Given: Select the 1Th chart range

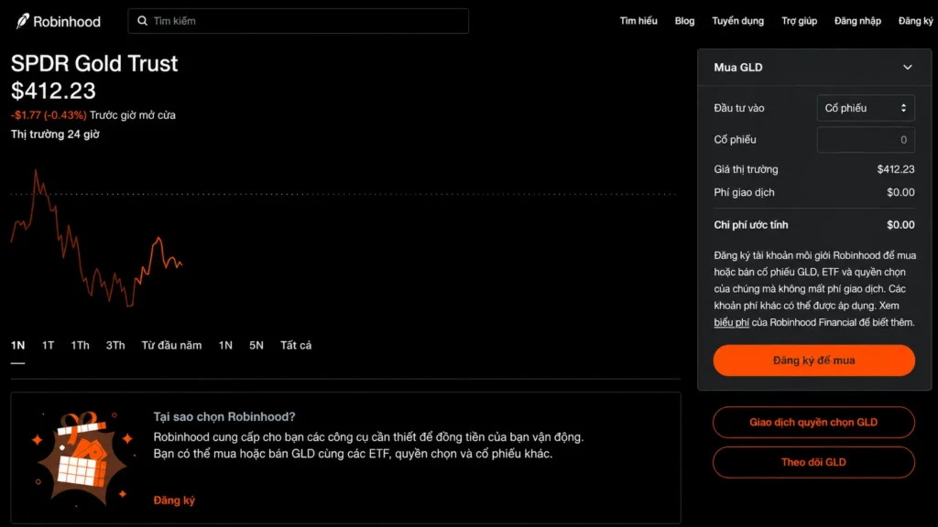Looking at the screenshot, I should [81, 345].
